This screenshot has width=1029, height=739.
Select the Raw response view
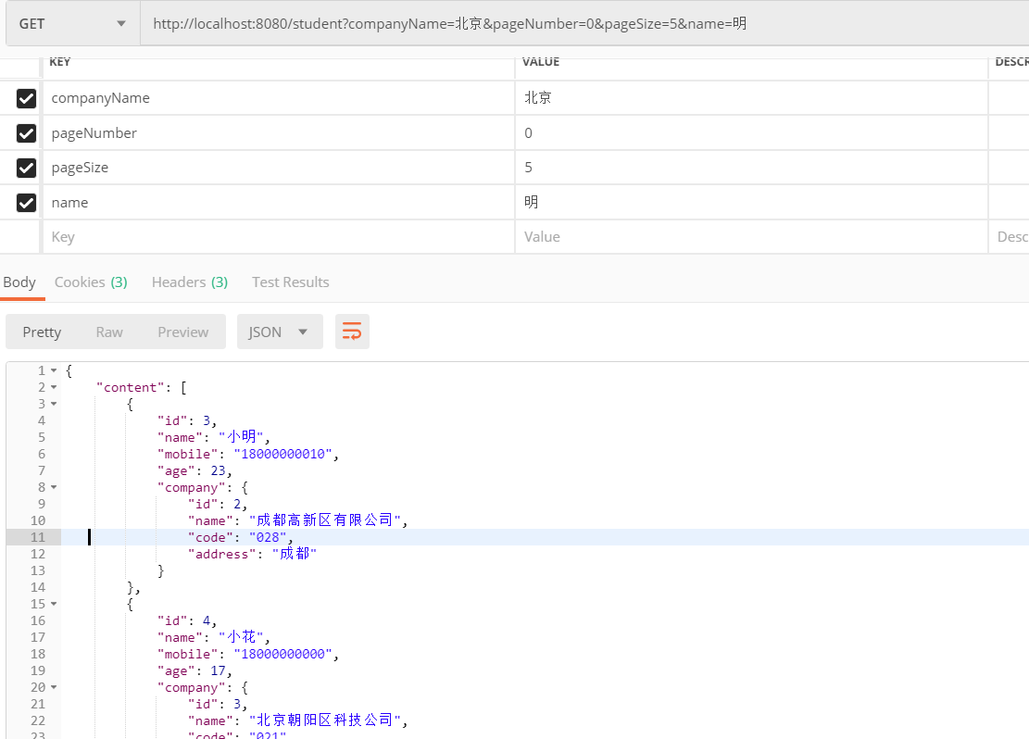[109, 332]
